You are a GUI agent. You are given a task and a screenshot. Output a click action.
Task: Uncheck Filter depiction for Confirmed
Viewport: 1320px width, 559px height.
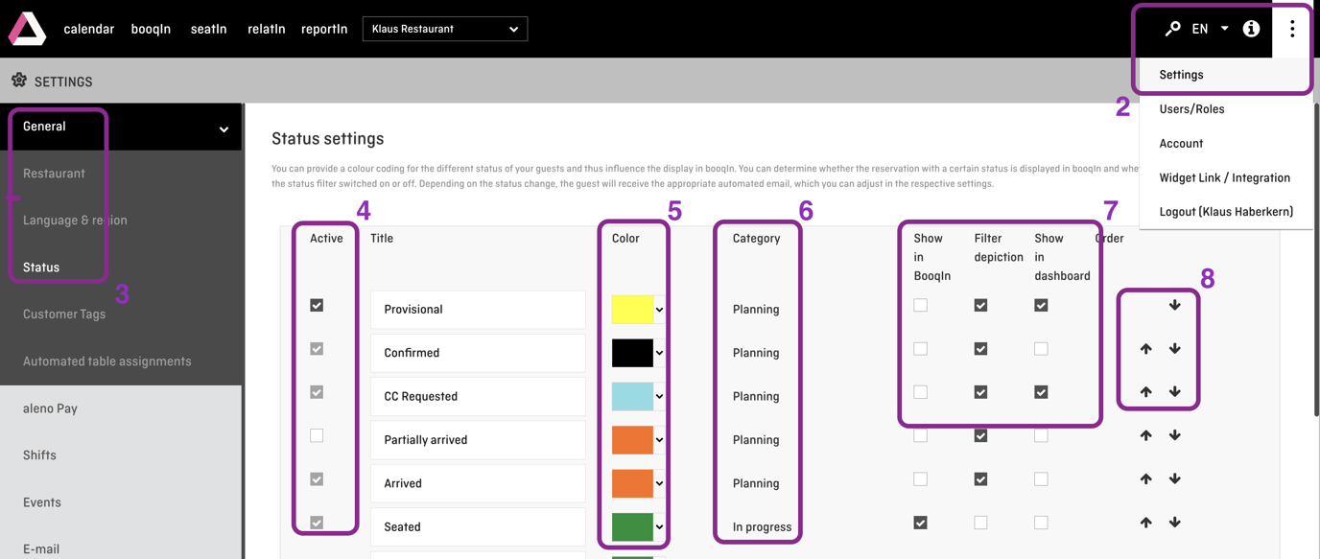(x=980, y=349)
